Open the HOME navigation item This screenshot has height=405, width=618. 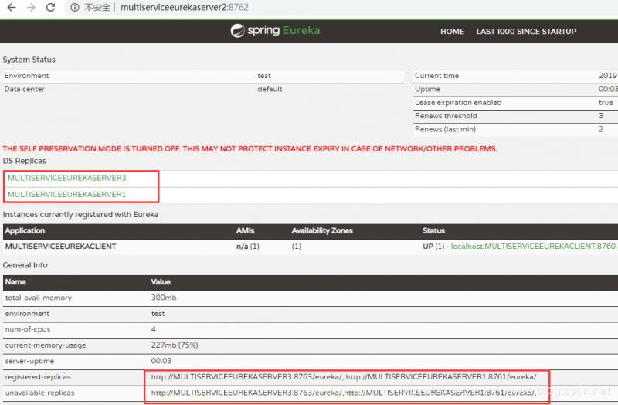452,32
